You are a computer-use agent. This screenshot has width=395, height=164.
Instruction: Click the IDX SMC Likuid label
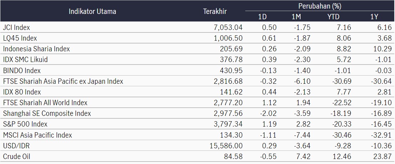tap(25, 60)
